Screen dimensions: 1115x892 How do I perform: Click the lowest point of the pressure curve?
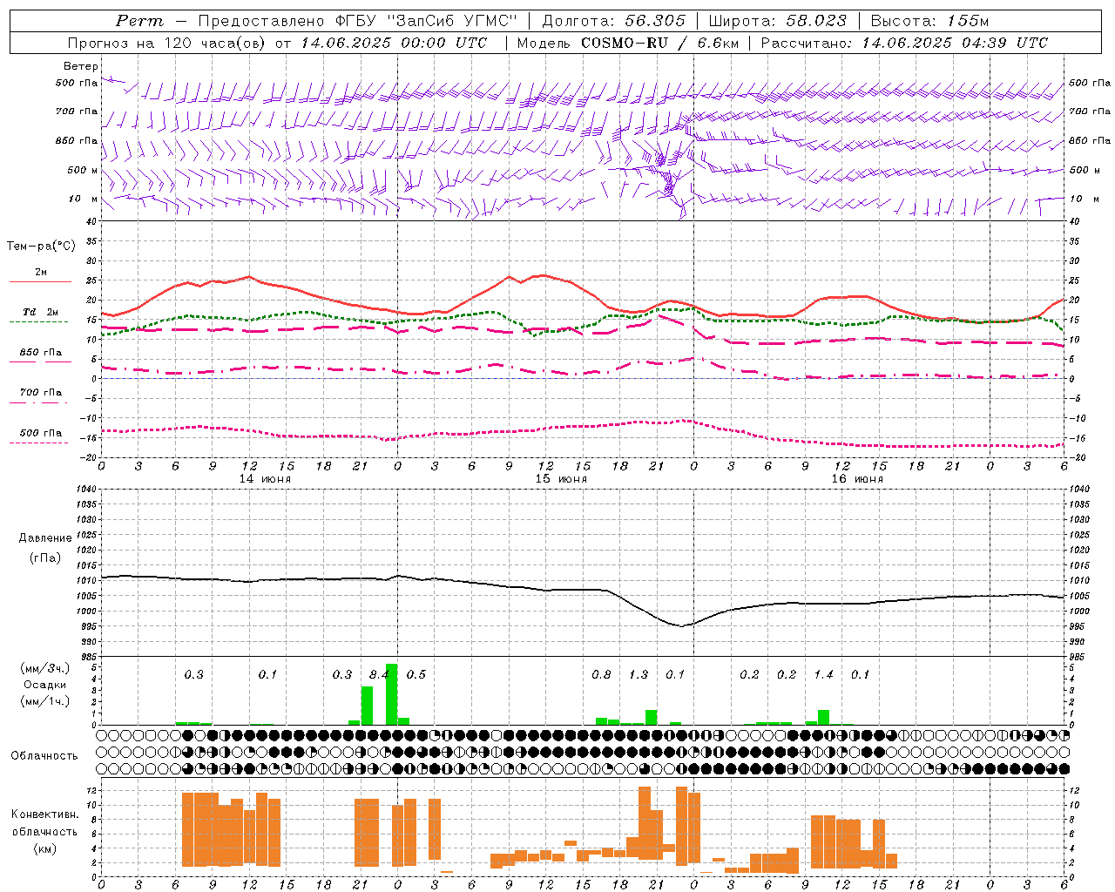pyautogui.click(x=682, y=625)
